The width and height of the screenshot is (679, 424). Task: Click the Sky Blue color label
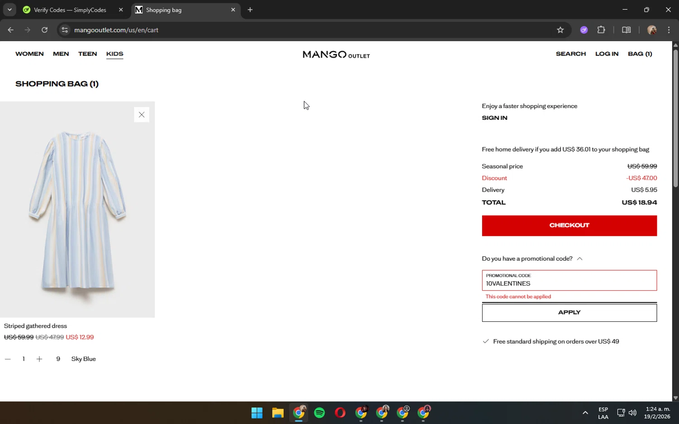(x=83, y=359)
